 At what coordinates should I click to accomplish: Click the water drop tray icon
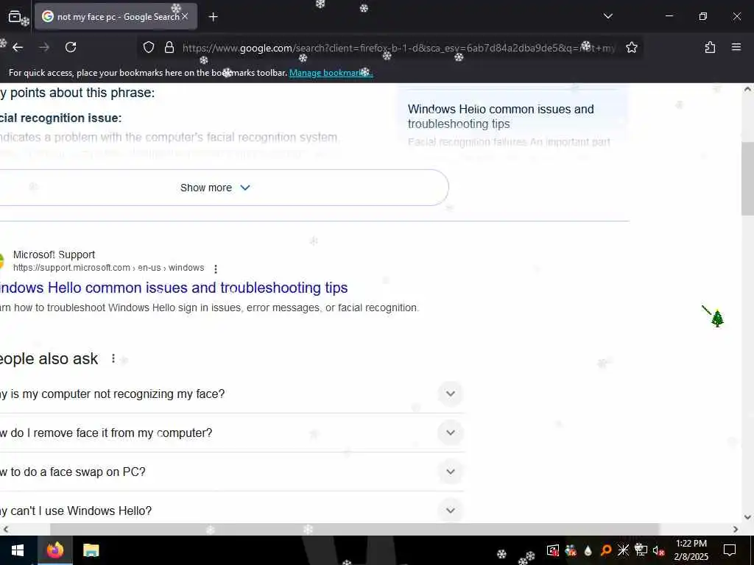tap(588, 550)
